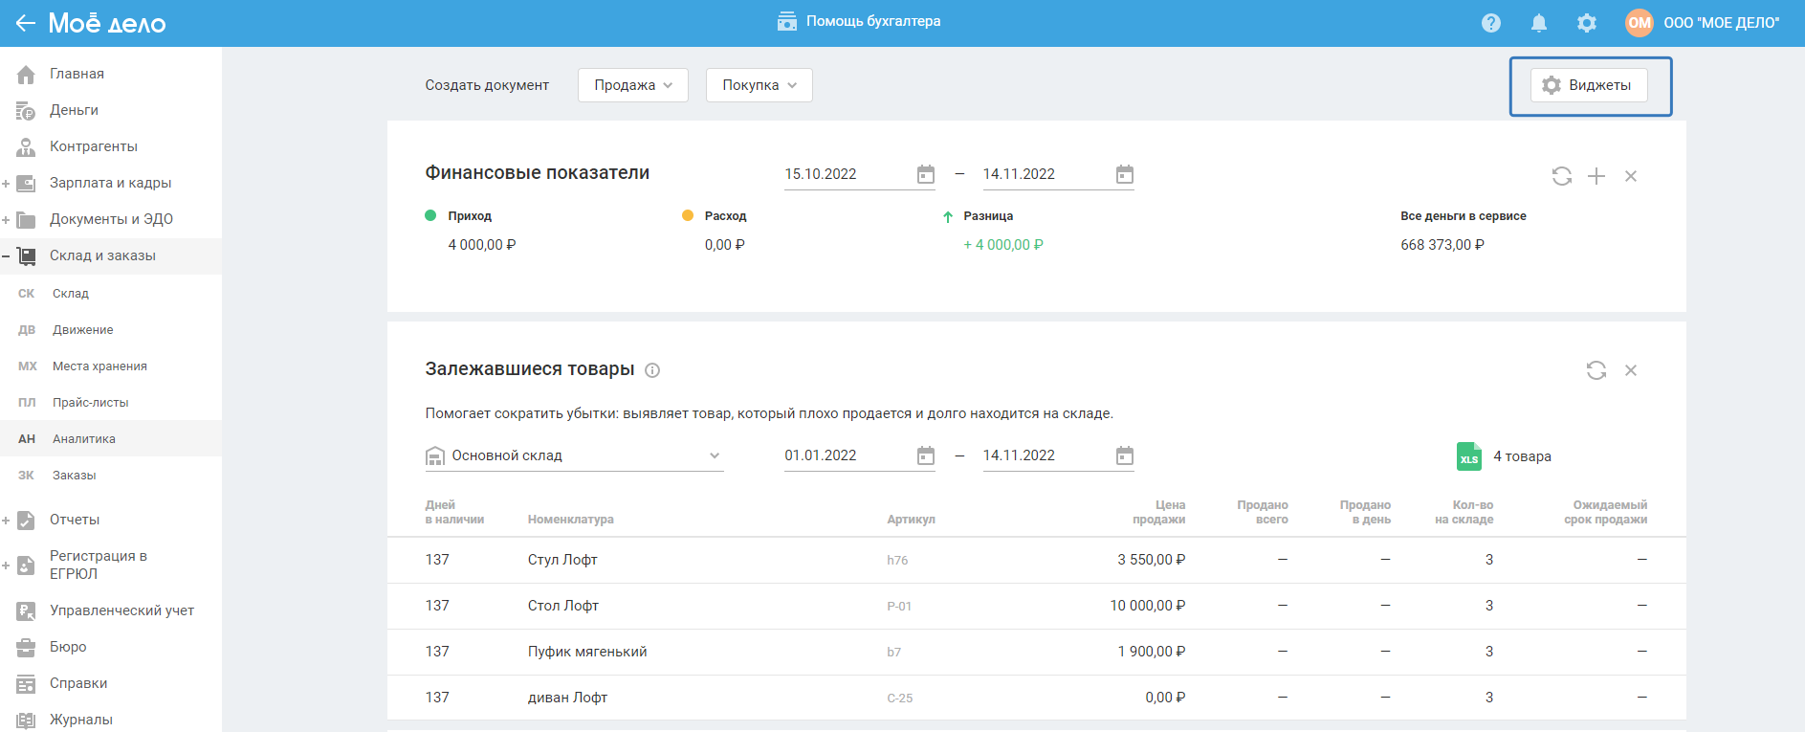Go to Деньги sidebar section
Screen dimensions: 1805x732
pyautogui.click(x=74, y=110)
